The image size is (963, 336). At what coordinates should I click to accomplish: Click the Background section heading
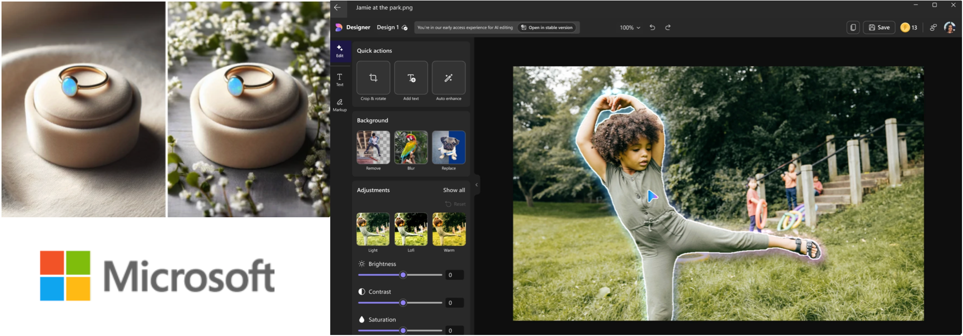373,121
